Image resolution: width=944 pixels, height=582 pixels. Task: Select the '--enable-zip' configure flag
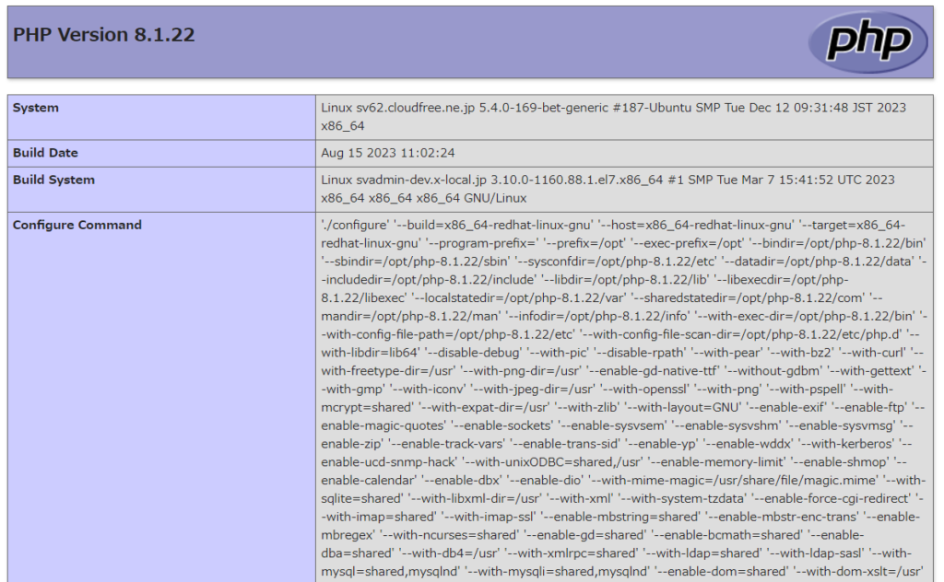(348, 442)
